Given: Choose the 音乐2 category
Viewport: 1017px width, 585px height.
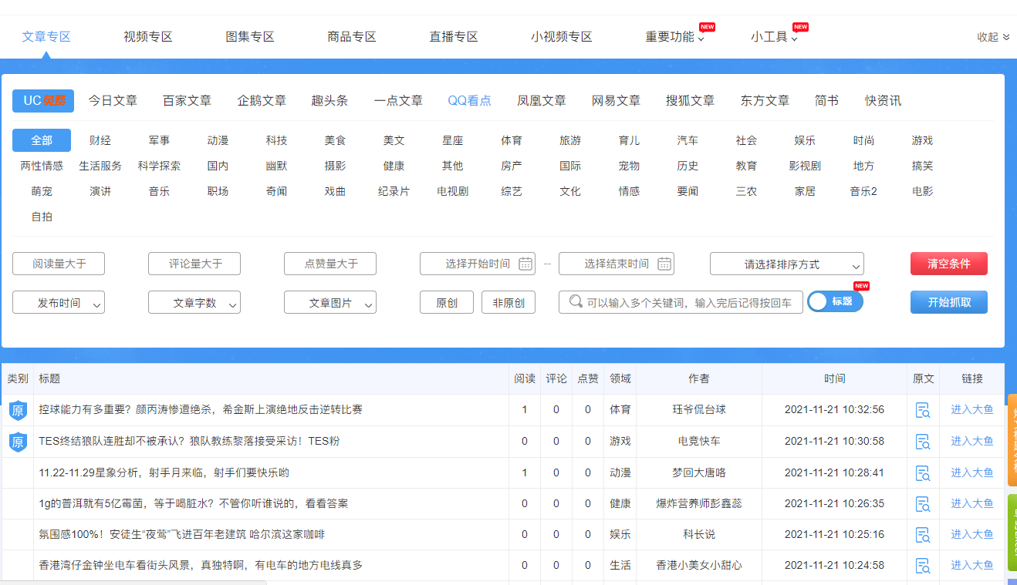Looking at the screenshot, I should coord(863,191).
